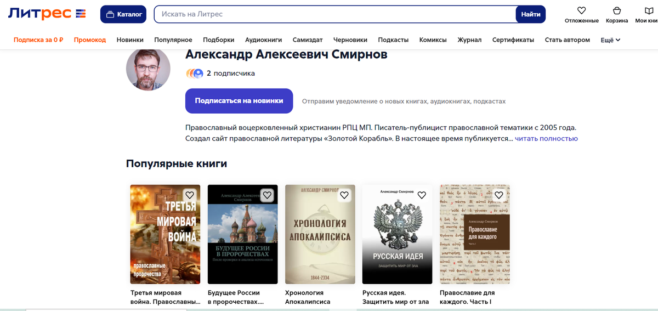Click the Популярные книги heading
The height and width of the screenshot is (311, 658).
point(177,163)
